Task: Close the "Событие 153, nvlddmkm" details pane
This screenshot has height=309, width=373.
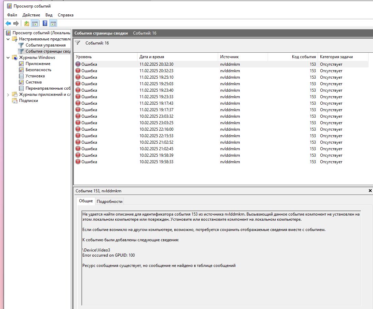Action: tap(370, 191)
